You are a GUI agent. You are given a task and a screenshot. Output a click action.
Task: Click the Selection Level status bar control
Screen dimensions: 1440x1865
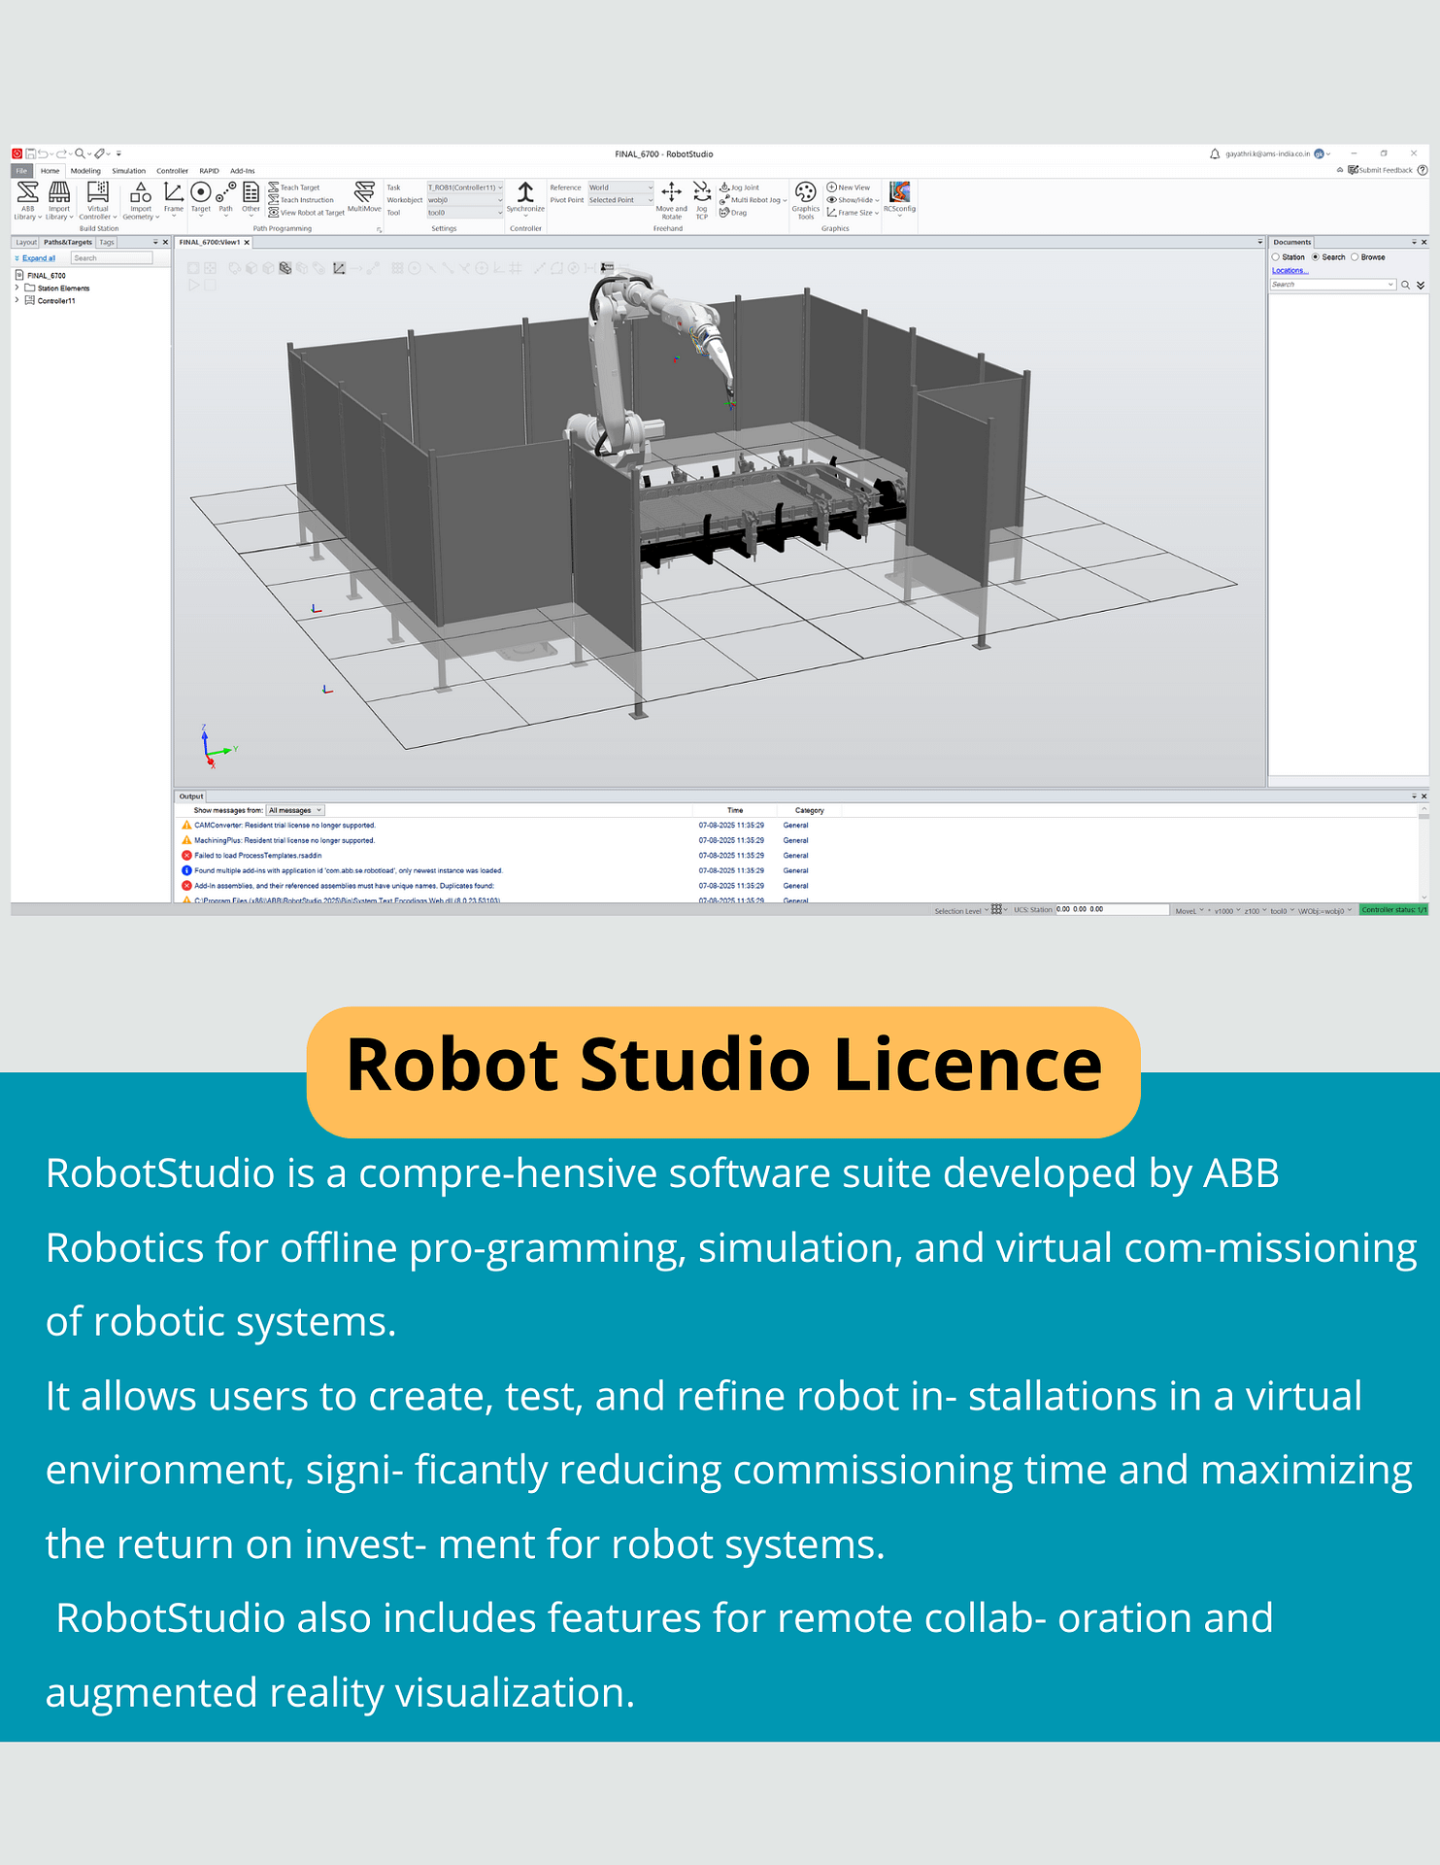pyautogui.click(x=961, y=911)
